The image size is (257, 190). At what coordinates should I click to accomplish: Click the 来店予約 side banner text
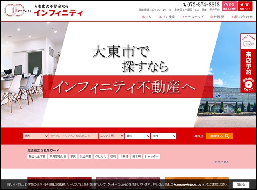pos(249,63)
